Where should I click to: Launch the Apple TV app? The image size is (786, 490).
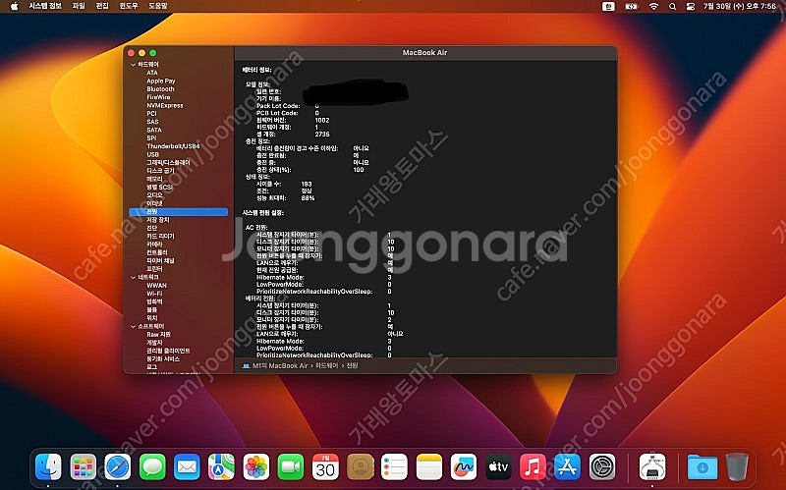[x=498, y=467]
